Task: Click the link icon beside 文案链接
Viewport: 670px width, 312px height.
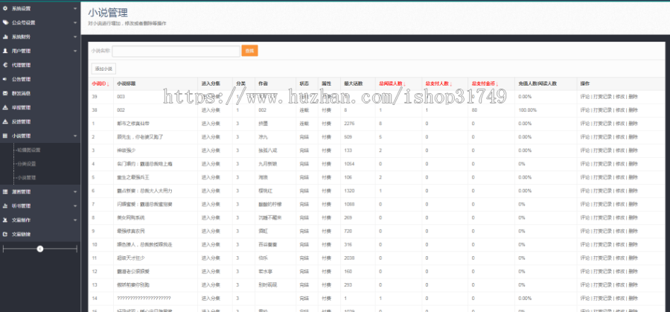Action: [x=5, y=235]
